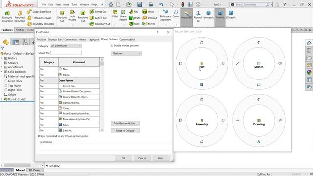Switch to the Toolbars tab
The image size is (313, 176).
[x=42, y=39]
